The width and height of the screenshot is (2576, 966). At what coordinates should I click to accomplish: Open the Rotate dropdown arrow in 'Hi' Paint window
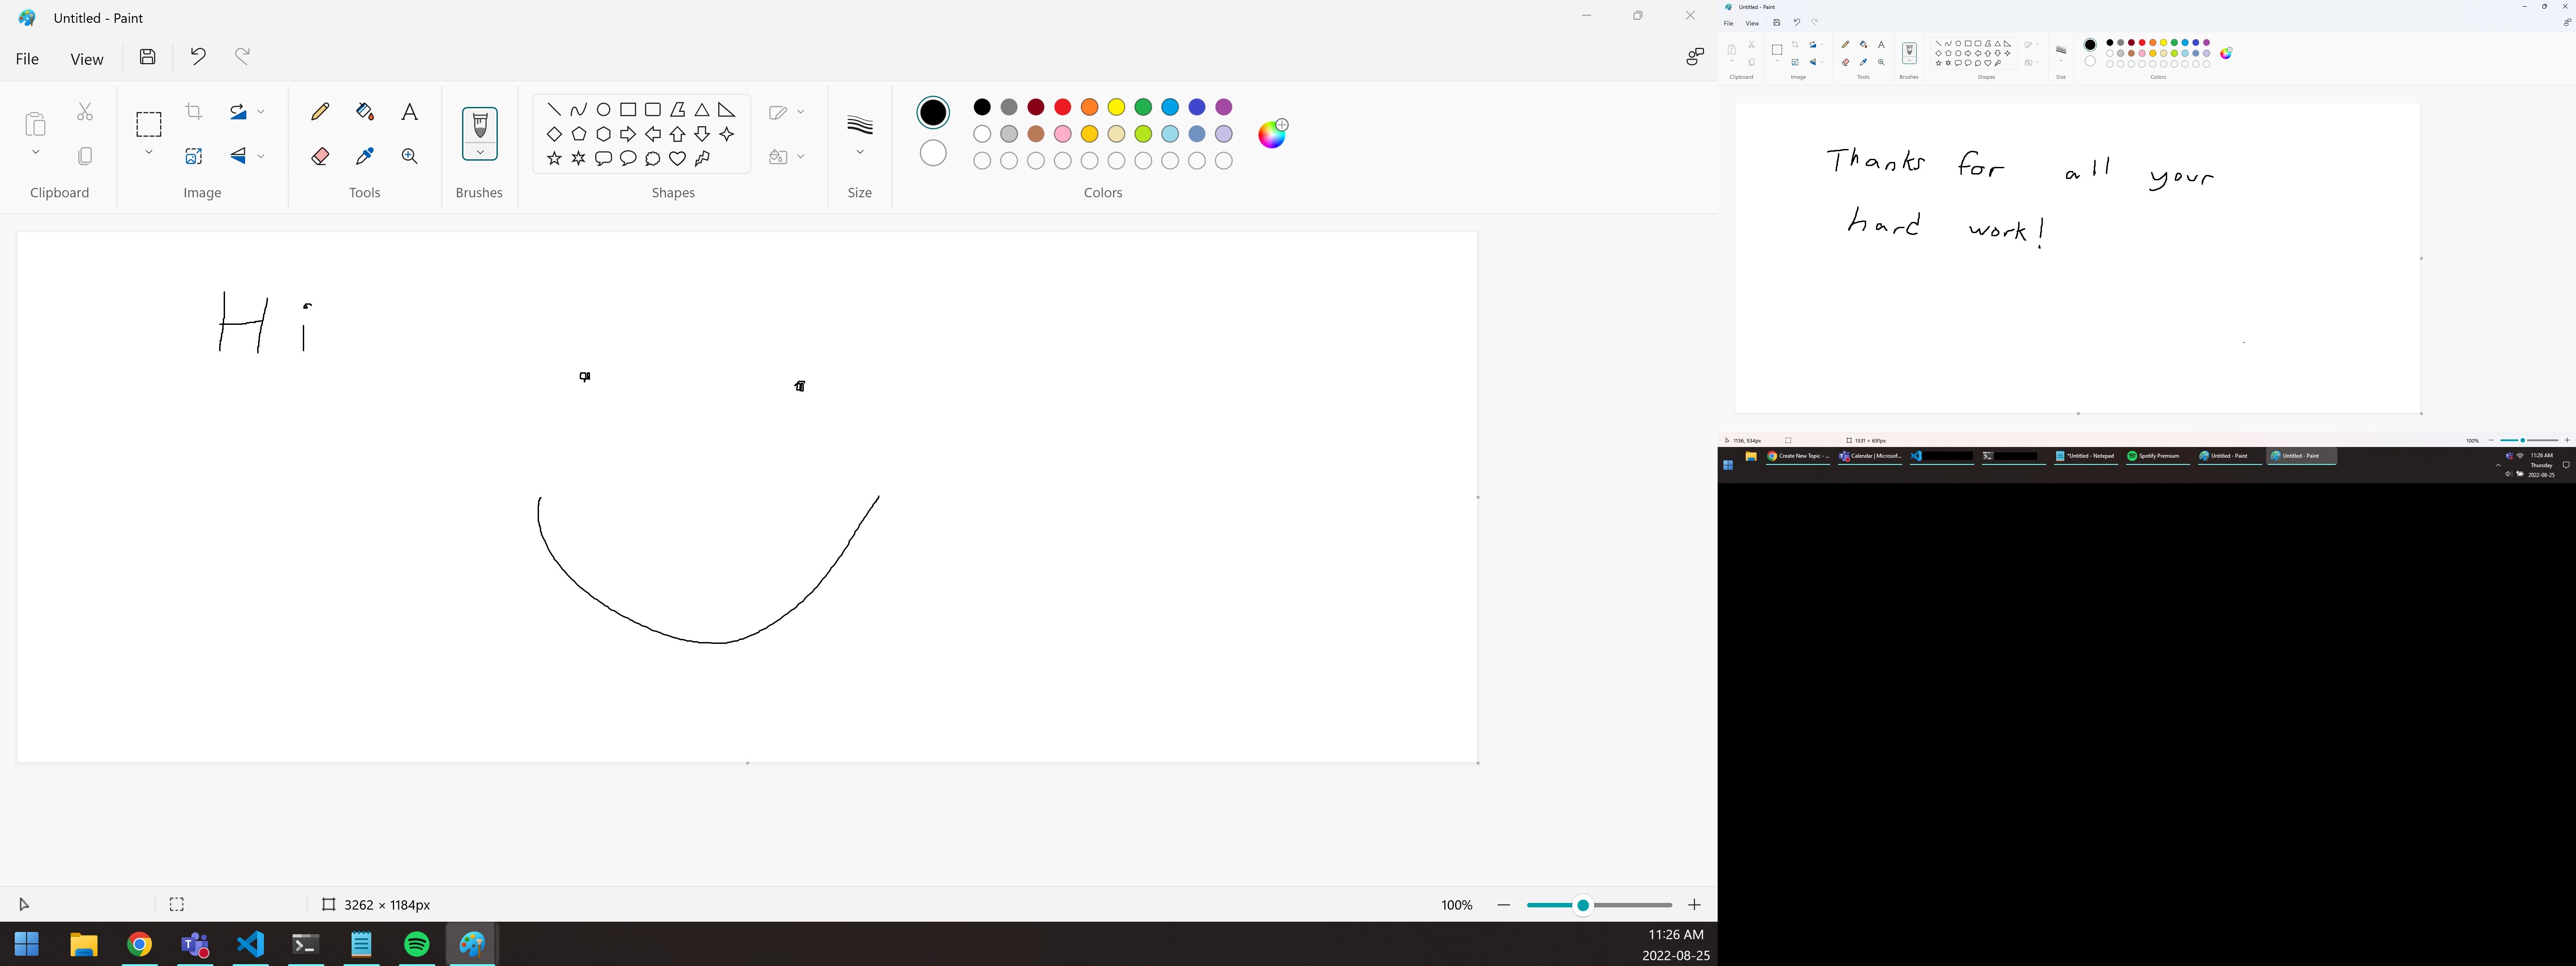261,112
